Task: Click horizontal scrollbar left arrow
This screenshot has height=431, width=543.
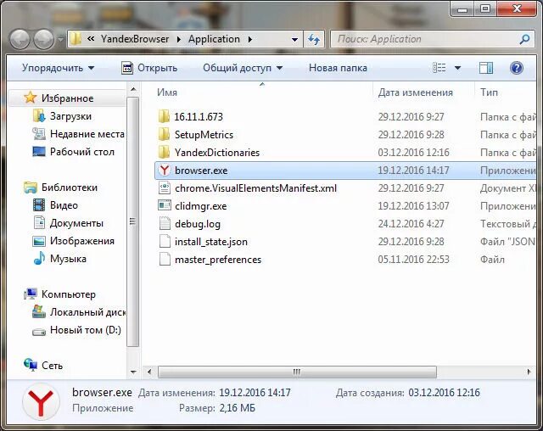Action: click(149, 372)
